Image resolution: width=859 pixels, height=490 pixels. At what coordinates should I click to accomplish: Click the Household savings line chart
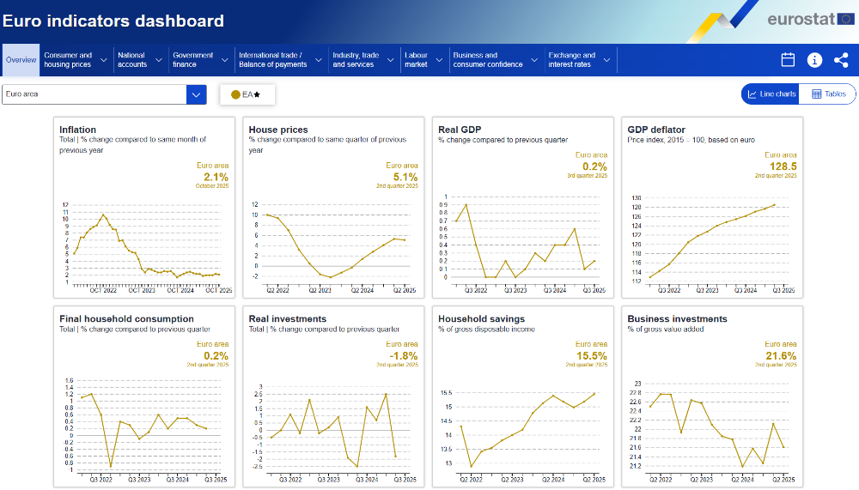[526, 429]
